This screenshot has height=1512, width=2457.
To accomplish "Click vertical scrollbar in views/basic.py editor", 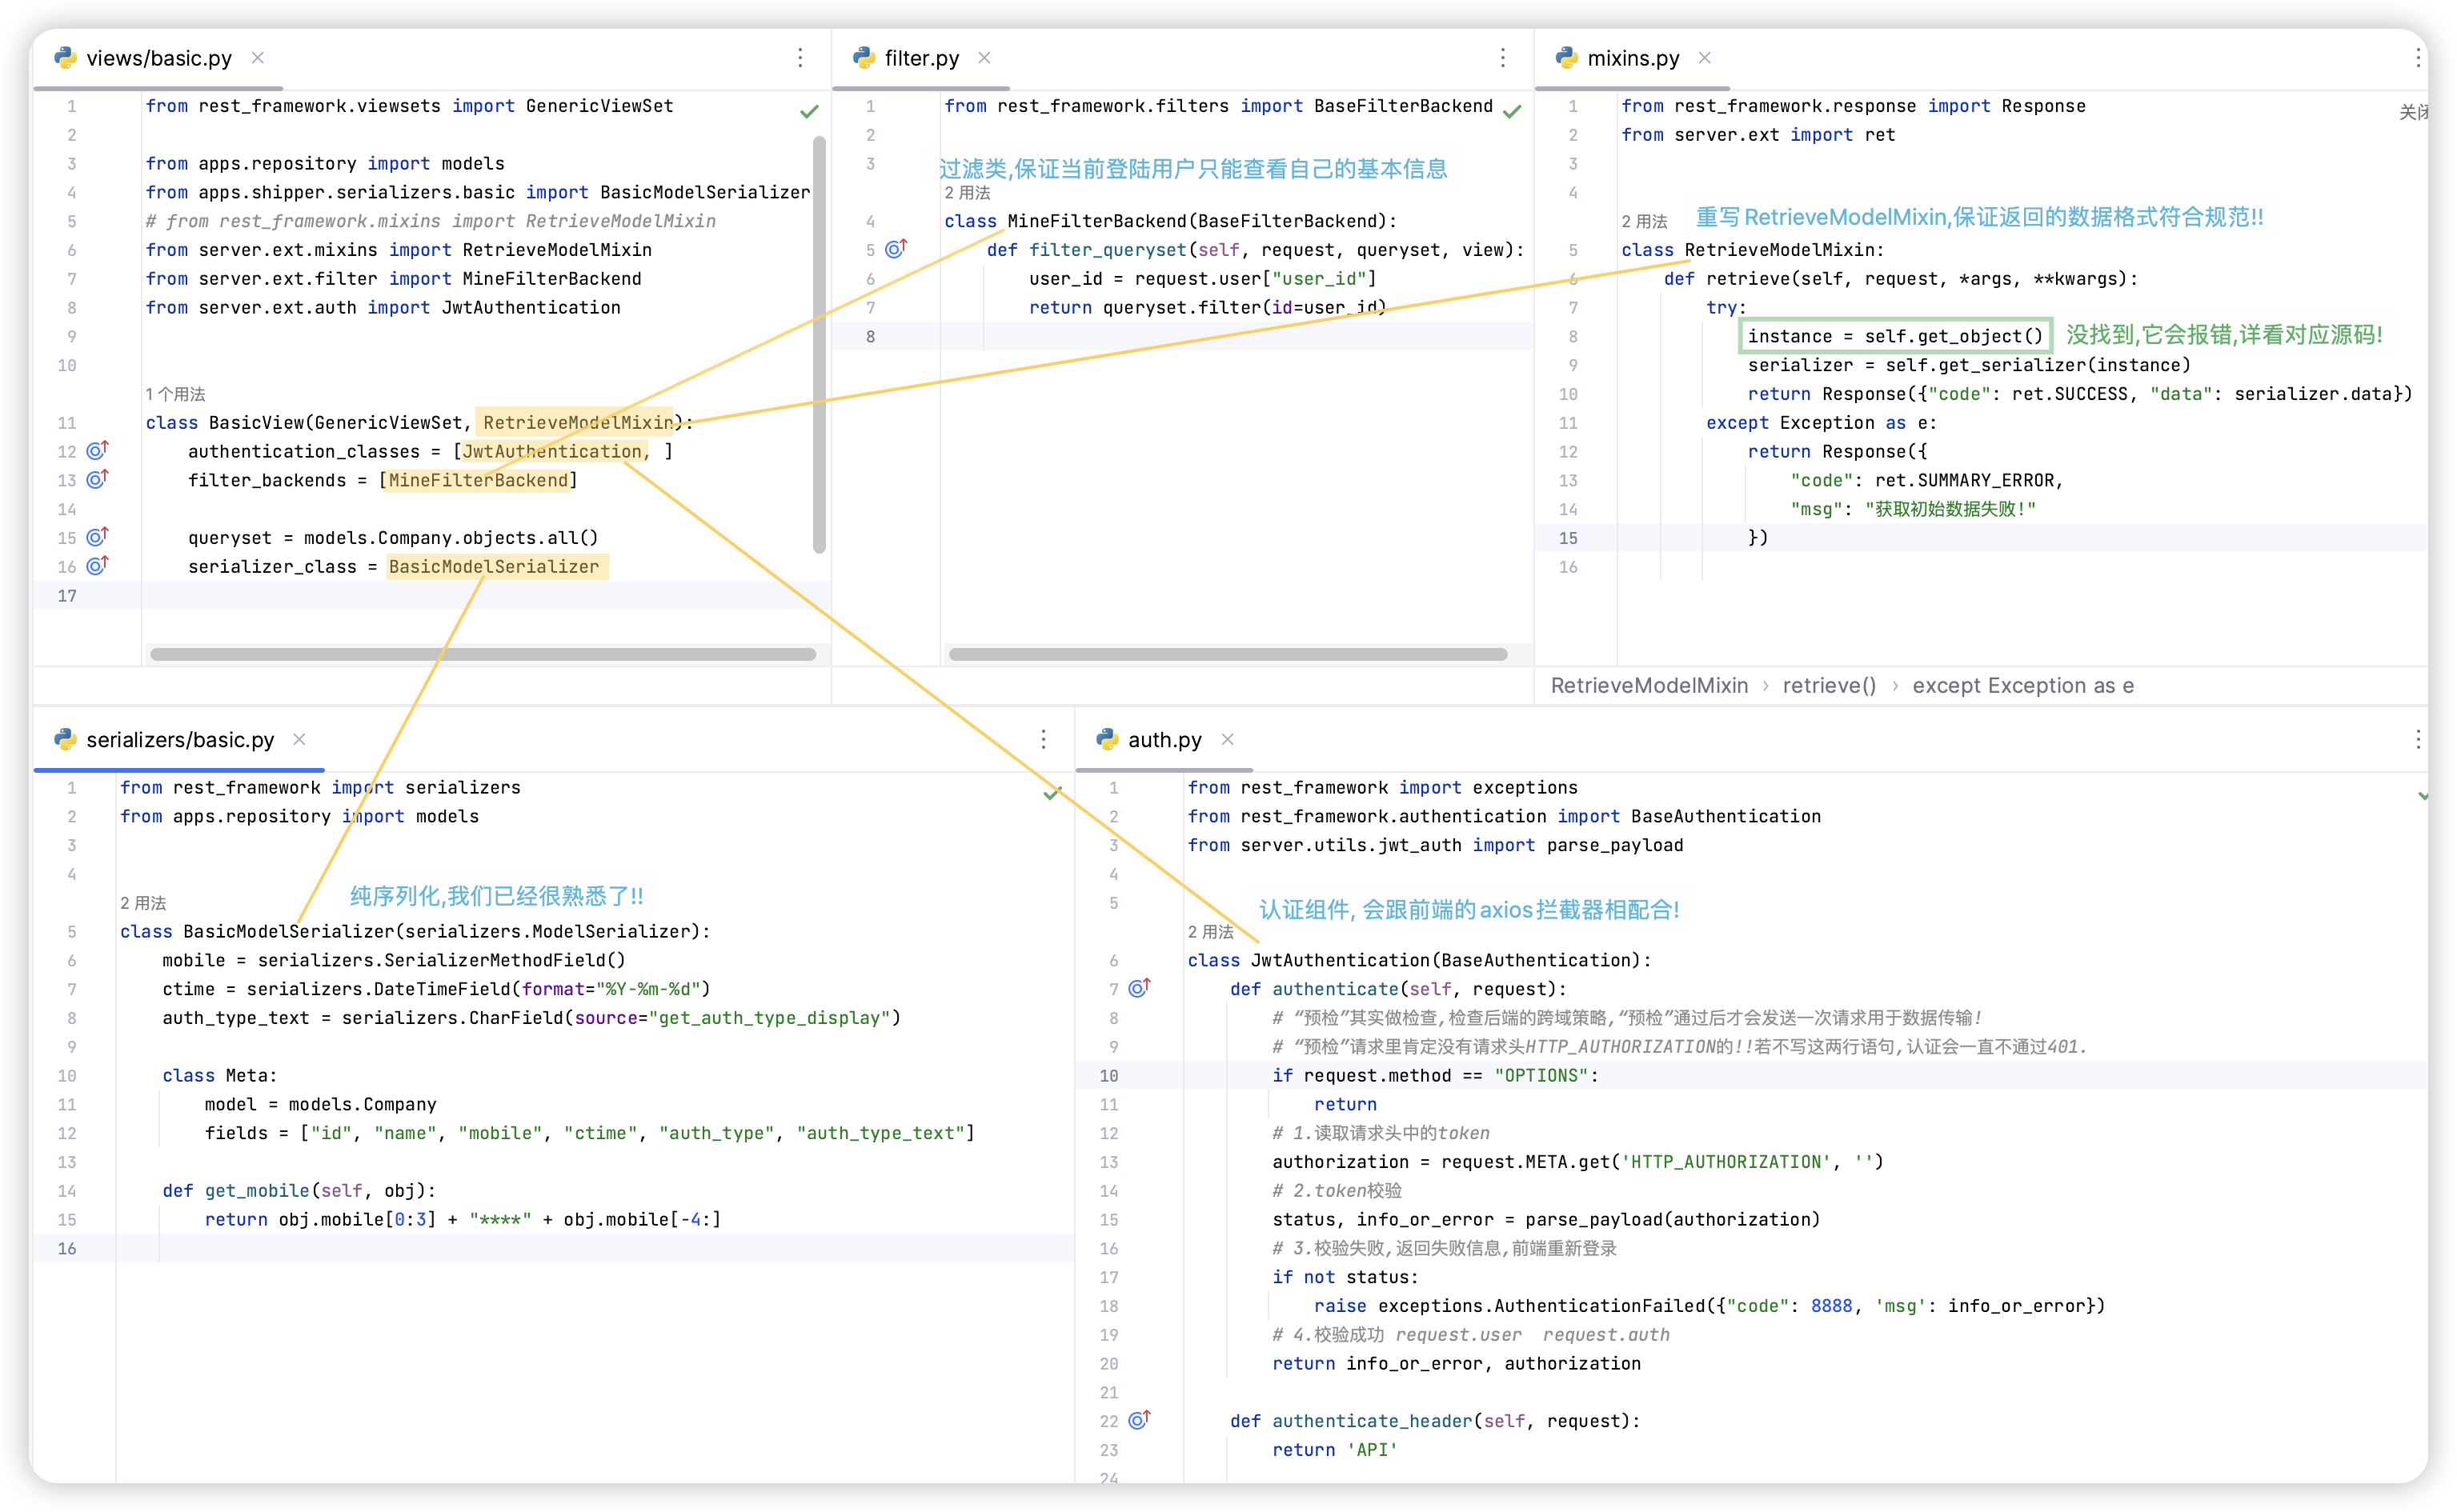I will pyautogui.click(x=820, y=345).
